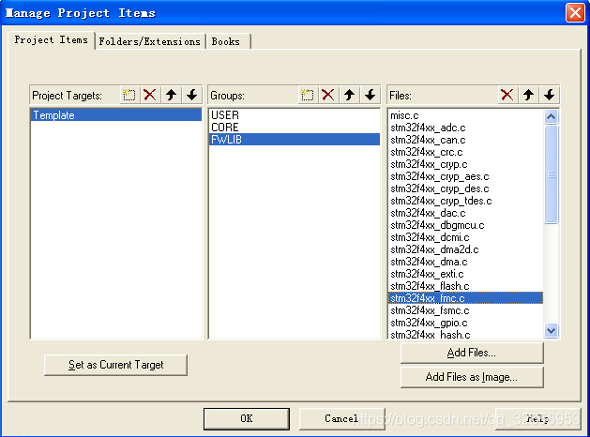Image resolution: width=590 pixels, height=437 pixels.
Task: Select stm32f4xx_dma2d.c file
Action: [466, 249]
